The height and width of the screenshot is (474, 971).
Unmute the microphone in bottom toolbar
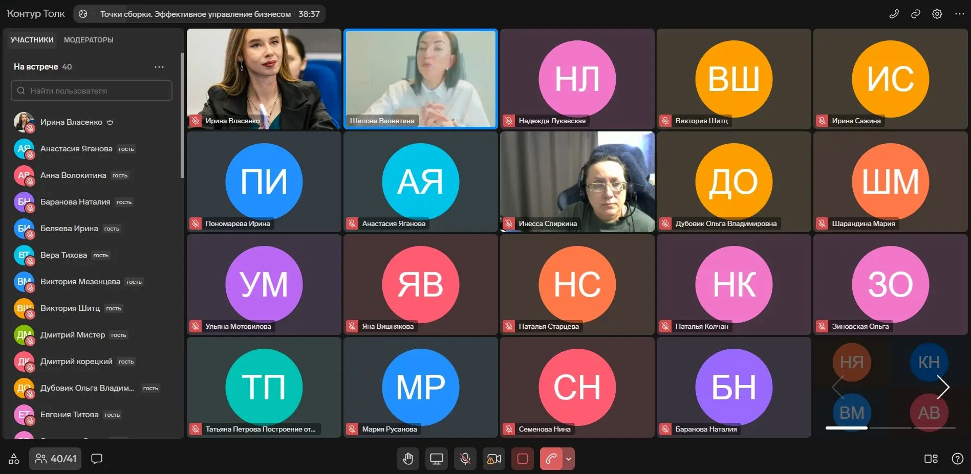pos(465,459)
